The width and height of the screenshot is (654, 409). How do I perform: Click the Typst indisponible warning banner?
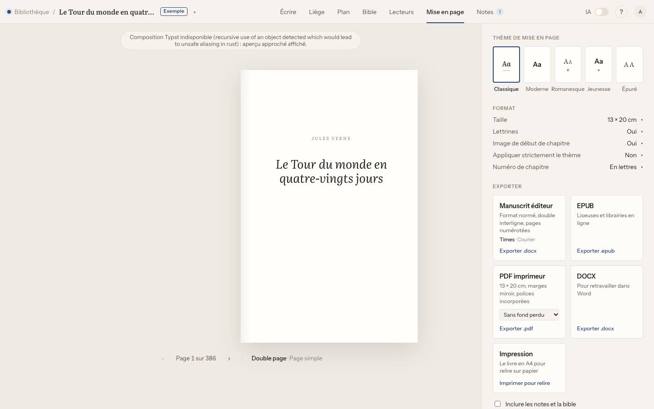(241, 40)
